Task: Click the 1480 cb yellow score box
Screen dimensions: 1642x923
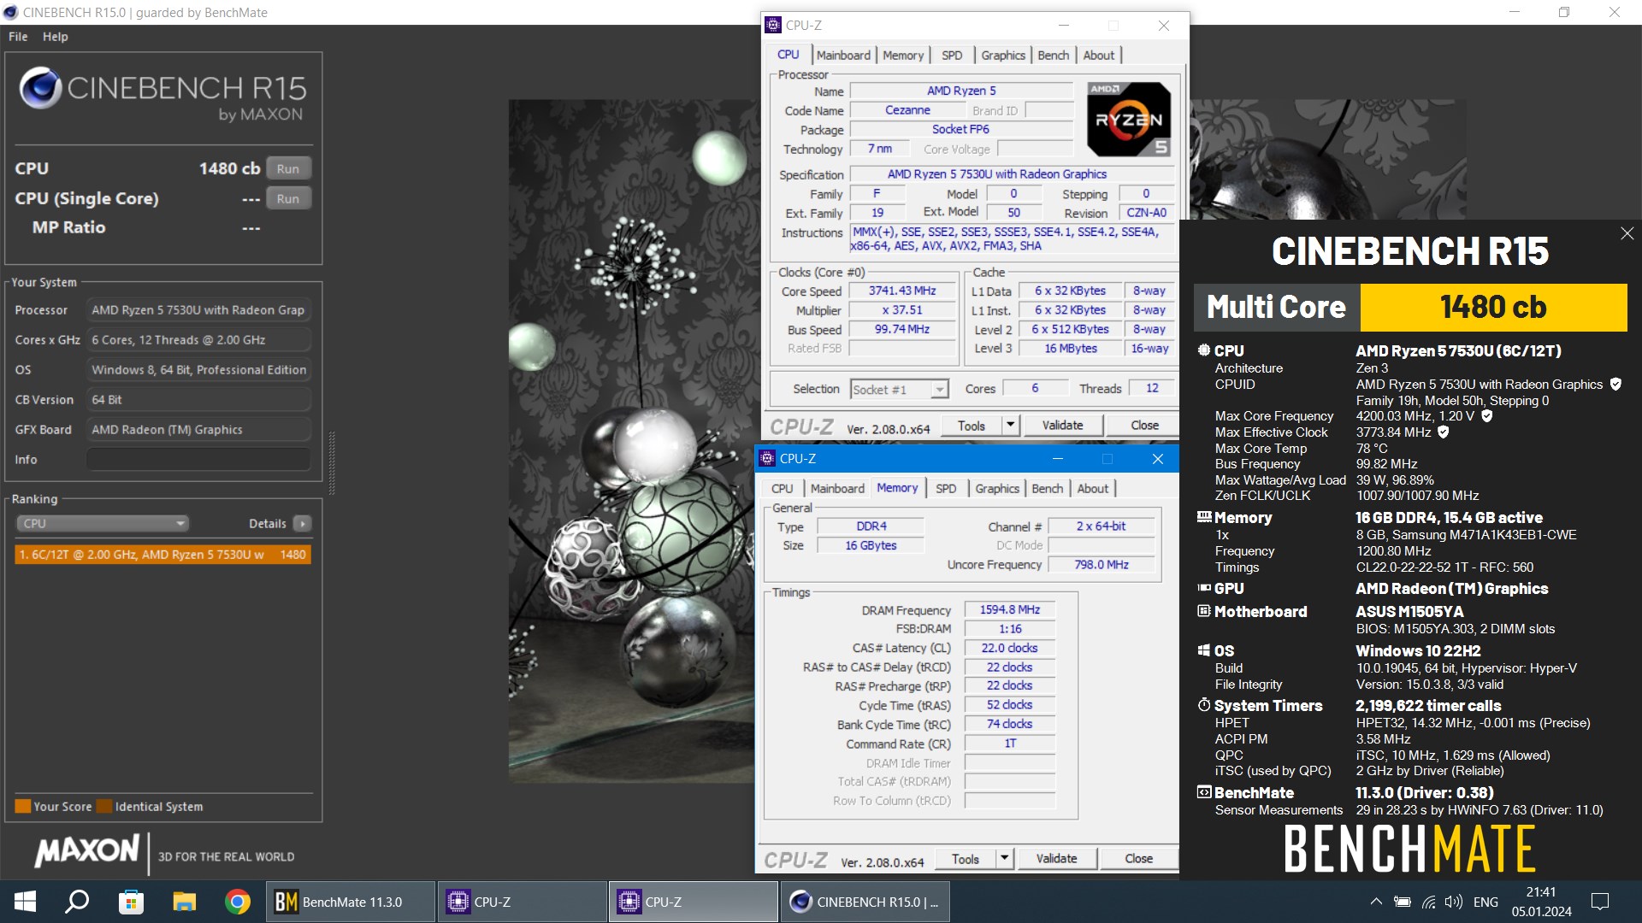Action: coord(1493,307)
